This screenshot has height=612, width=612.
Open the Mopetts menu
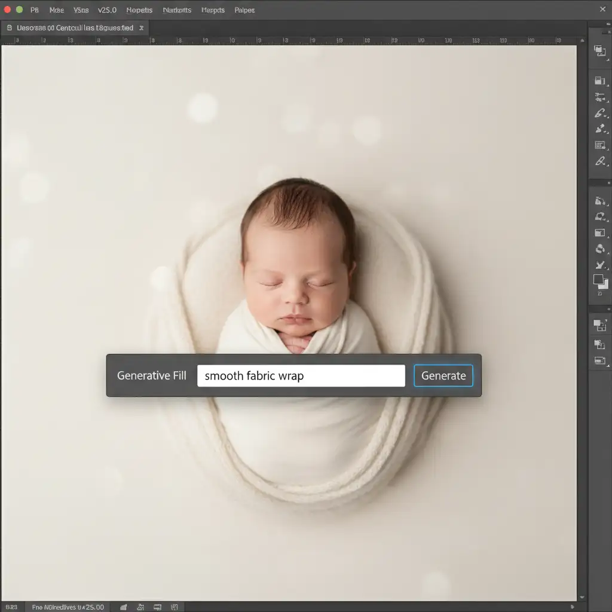(139, 10)
